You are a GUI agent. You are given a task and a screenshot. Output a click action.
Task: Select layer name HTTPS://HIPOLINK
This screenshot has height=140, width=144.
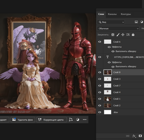[129, 57]
